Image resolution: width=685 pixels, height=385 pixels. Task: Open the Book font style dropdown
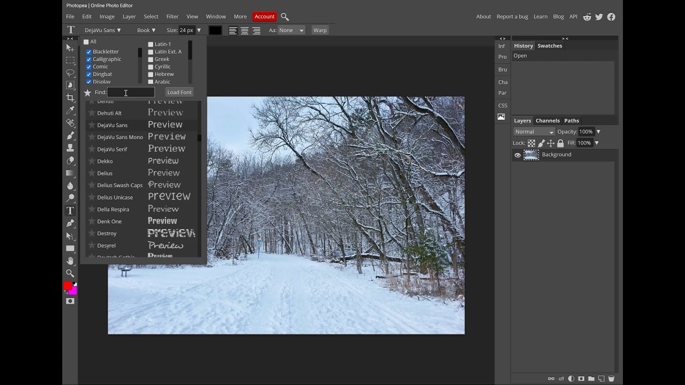146,30
